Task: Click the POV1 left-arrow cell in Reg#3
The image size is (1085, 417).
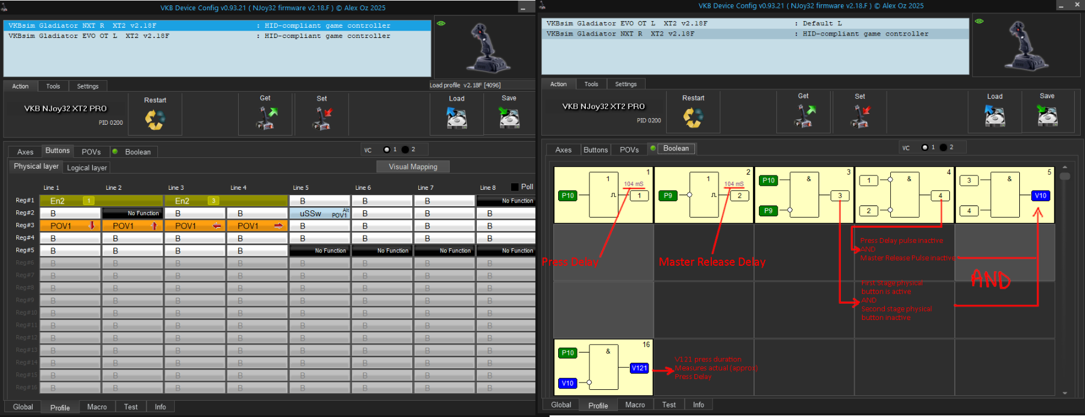Action: 195,226
